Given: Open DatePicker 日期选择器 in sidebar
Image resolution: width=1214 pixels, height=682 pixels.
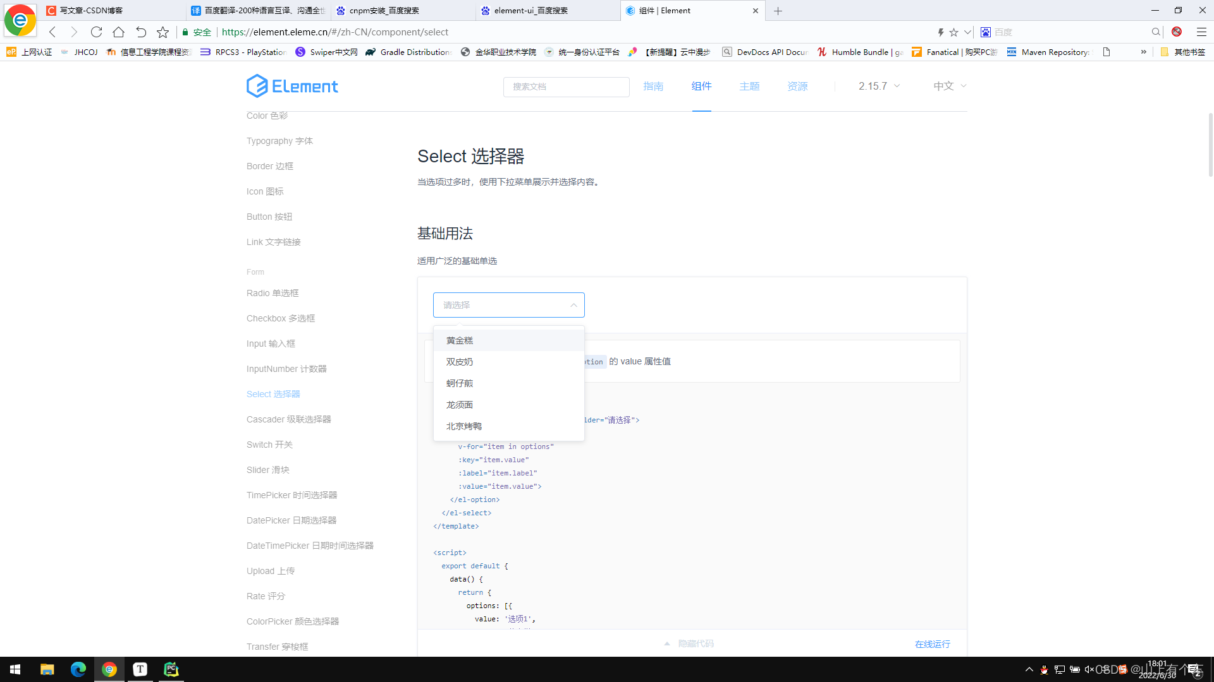Looking at the screenshot, I should point(291,520).
